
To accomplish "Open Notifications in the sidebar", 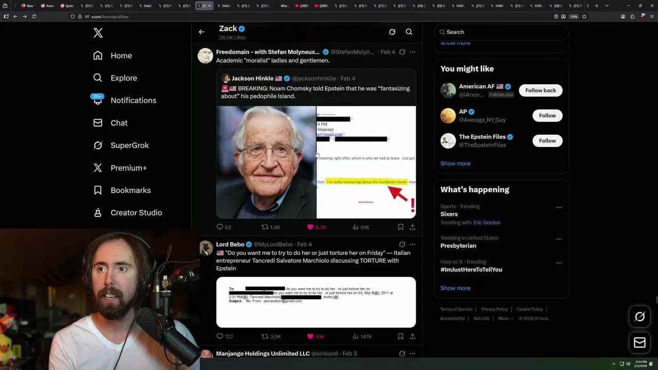I will click(x=124, y=100).
